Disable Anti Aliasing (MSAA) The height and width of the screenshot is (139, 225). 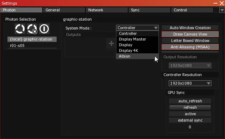[190, 47]
